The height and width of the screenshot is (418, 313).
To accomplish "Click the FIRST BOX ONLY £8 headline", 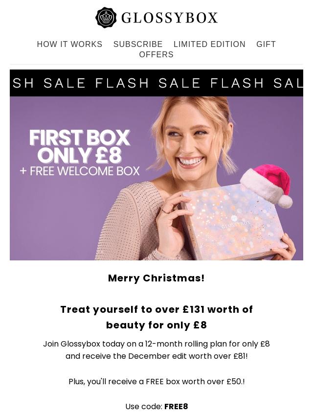I will [x=79, y=146].
